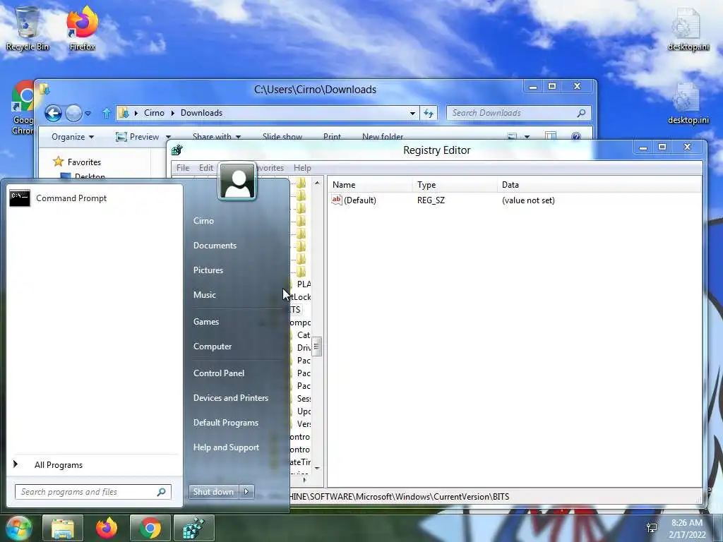Toggle the explorer preview pane icon

tap(551, 136)
